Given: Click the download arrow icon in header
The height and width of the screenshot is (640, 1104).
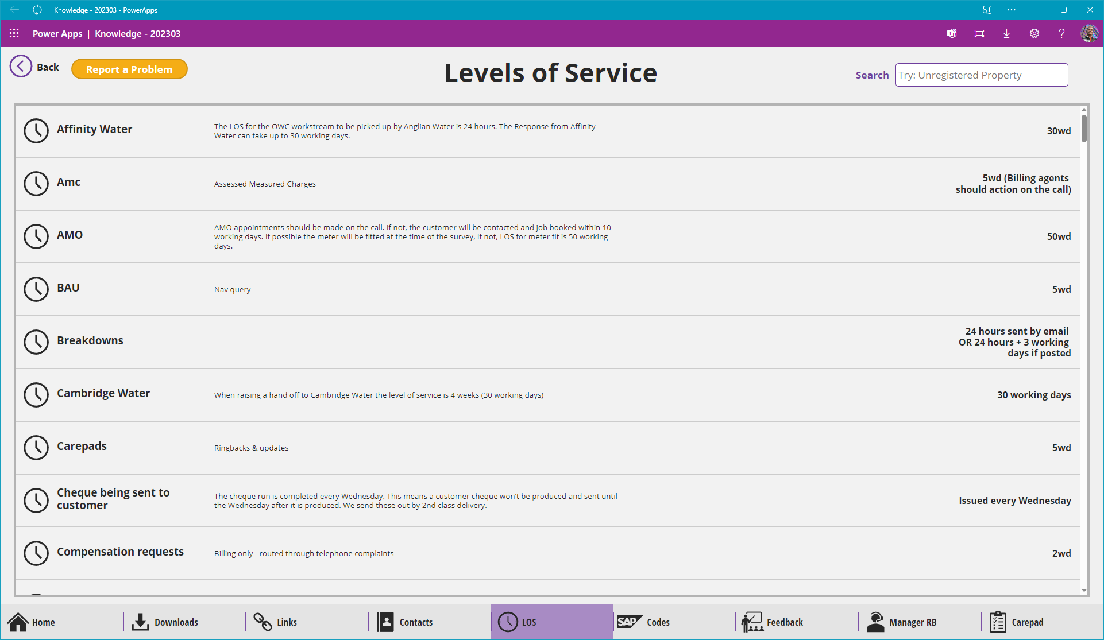Looking at the screenshot, I should (x=1007, y=33).
